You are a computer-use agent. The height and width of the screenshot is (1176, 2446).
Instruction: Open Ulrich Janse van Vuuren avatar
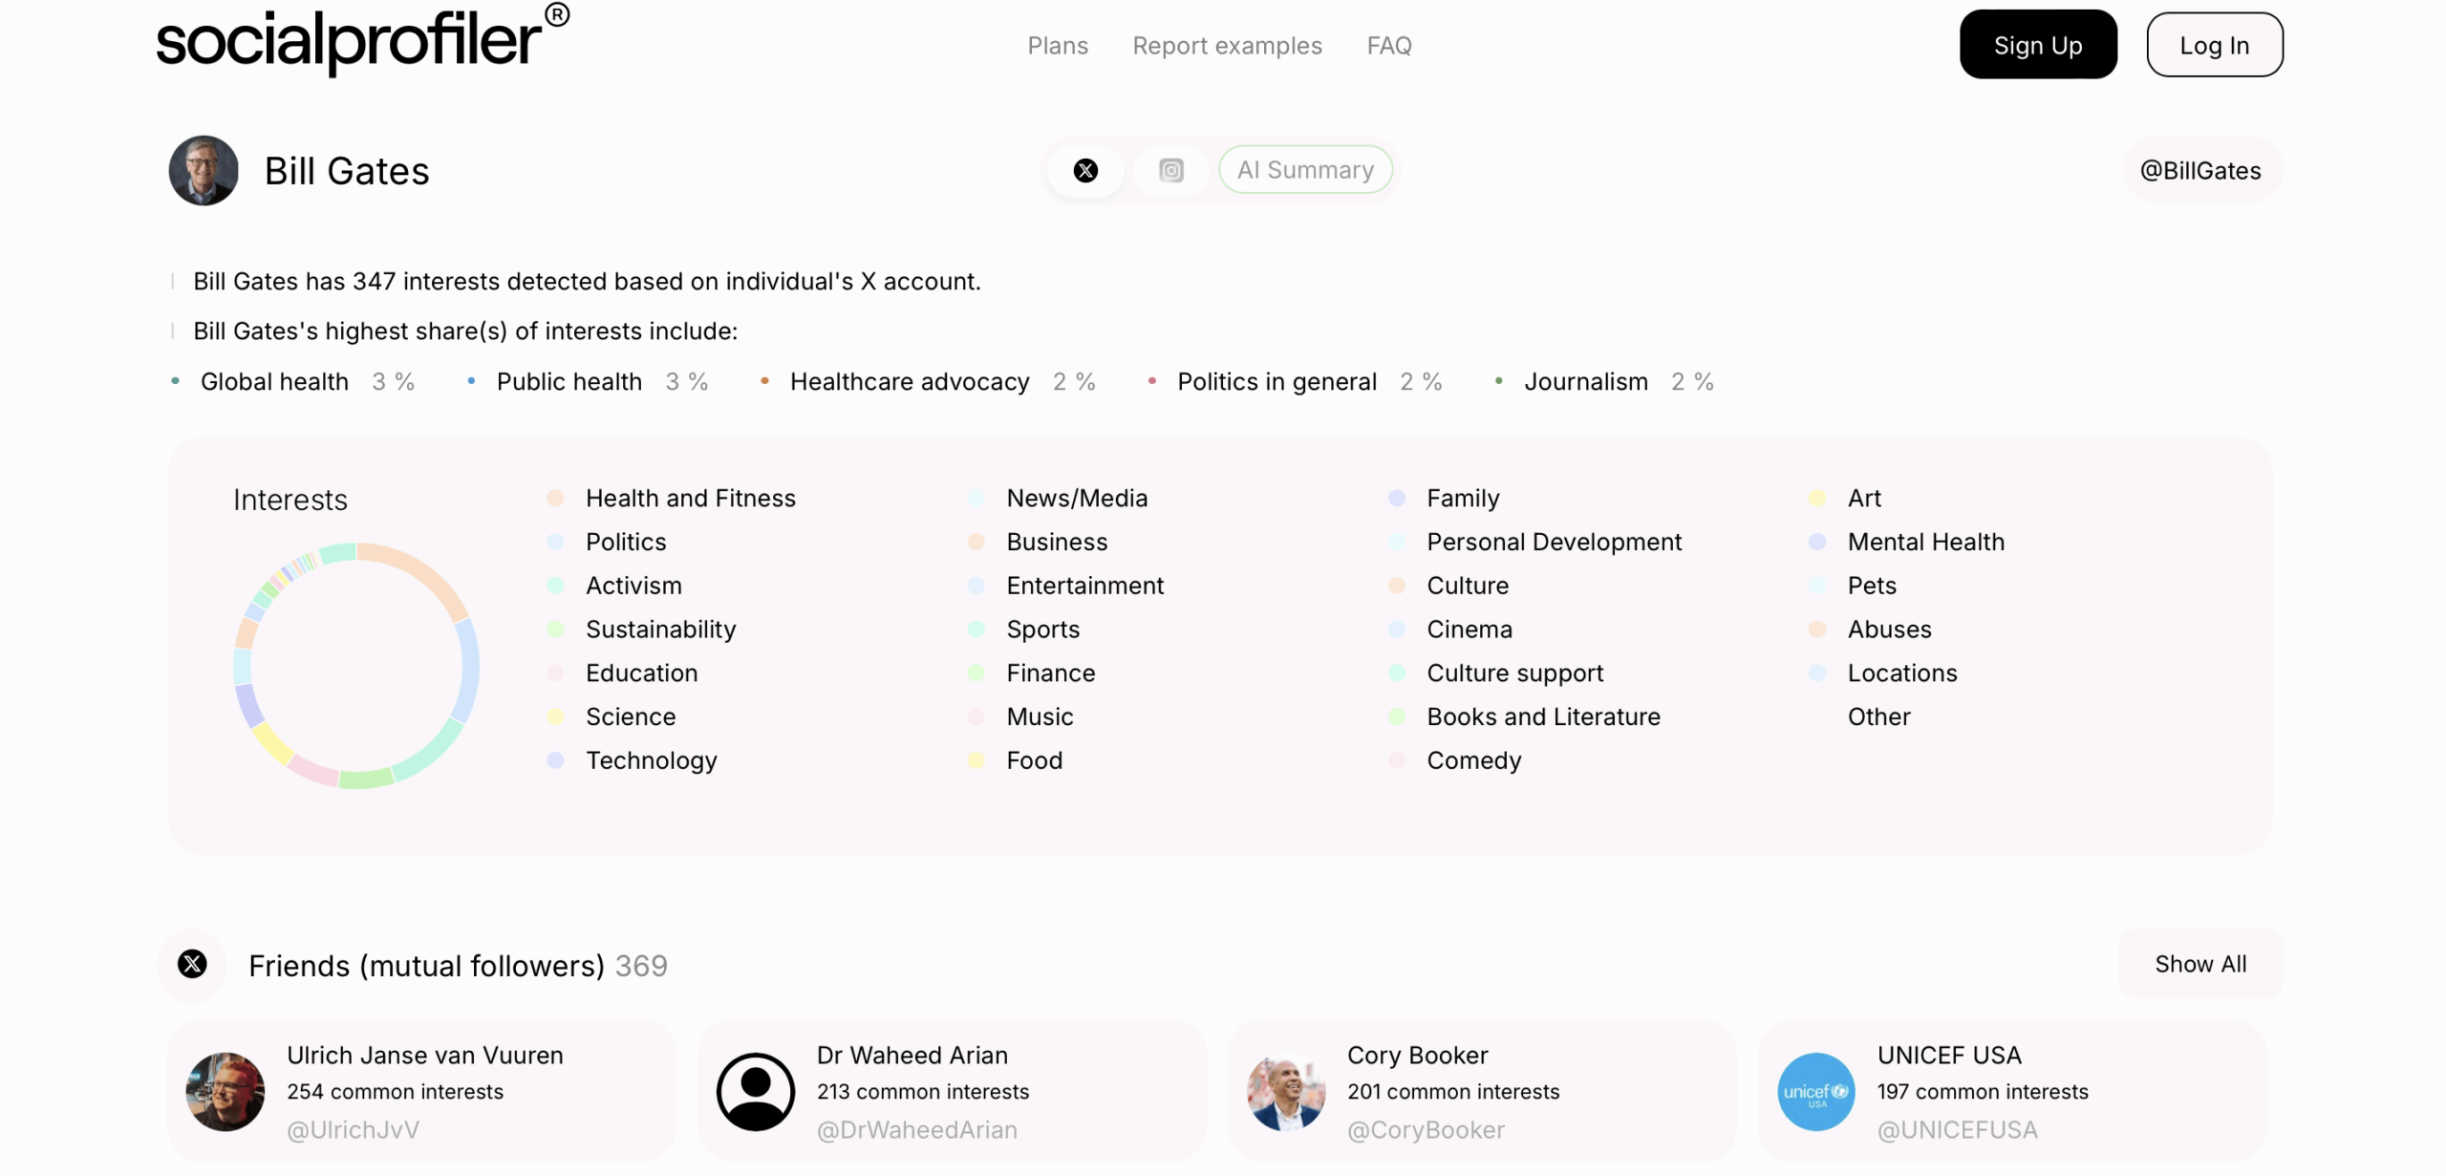(225, 1092)
